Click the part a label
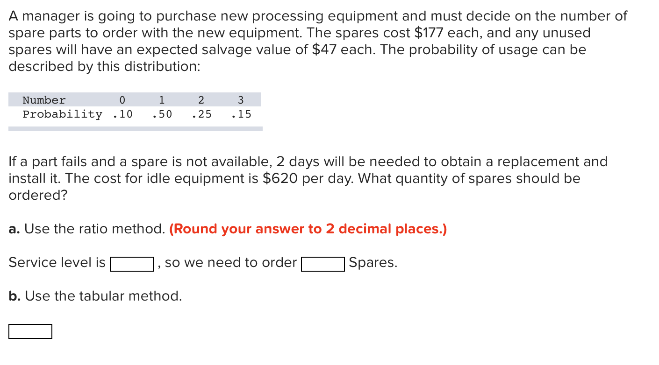 pyautogui.click(x=14, y=229)
